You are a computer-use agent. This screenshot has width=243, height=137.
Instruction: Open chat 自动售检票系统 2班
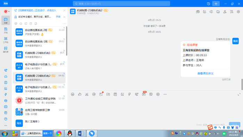[x=39, y=32]
